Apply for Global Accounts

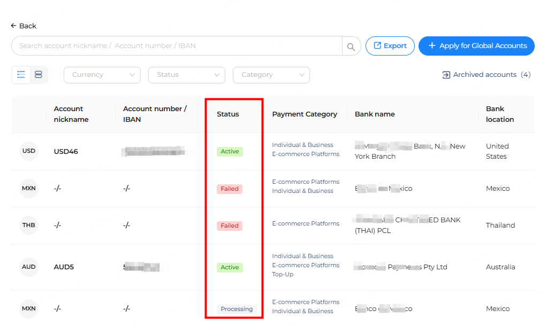point(476,45)
